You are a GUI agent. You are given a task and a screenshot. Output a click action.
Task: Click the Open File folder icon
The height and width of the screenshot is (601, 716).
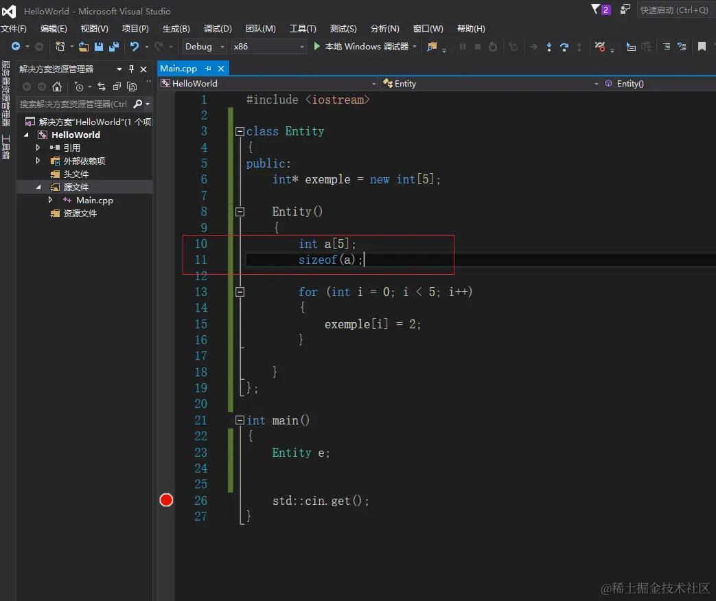pos(84,46)
